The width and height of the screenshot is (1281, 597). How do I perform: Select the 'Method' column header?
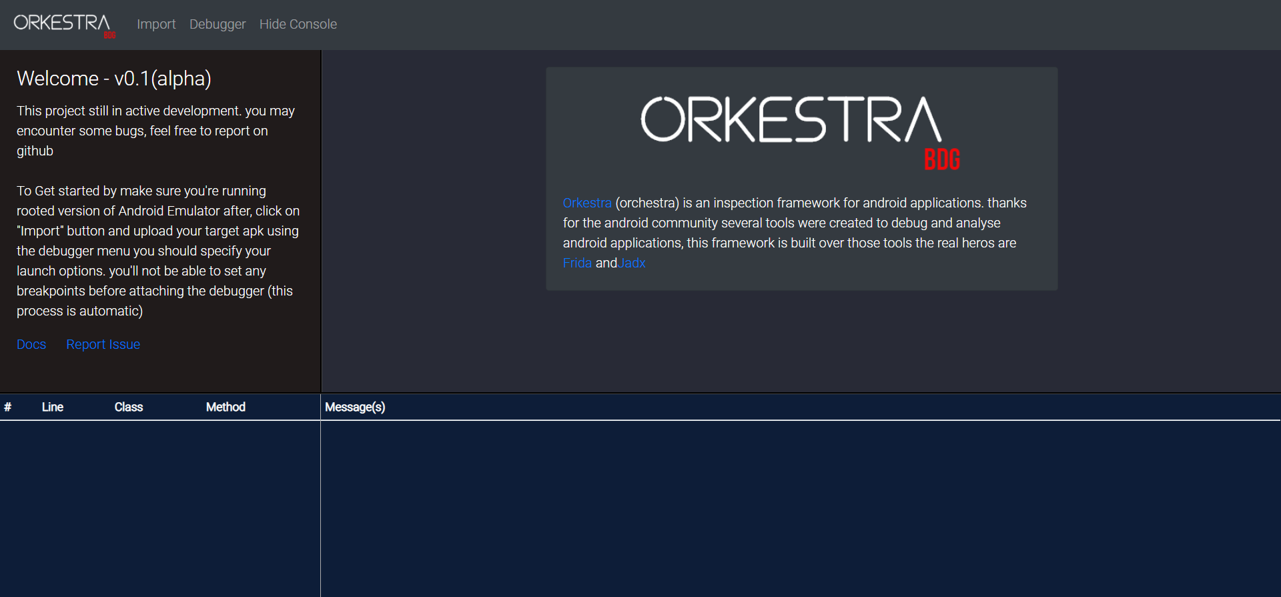tap(226, 407)
